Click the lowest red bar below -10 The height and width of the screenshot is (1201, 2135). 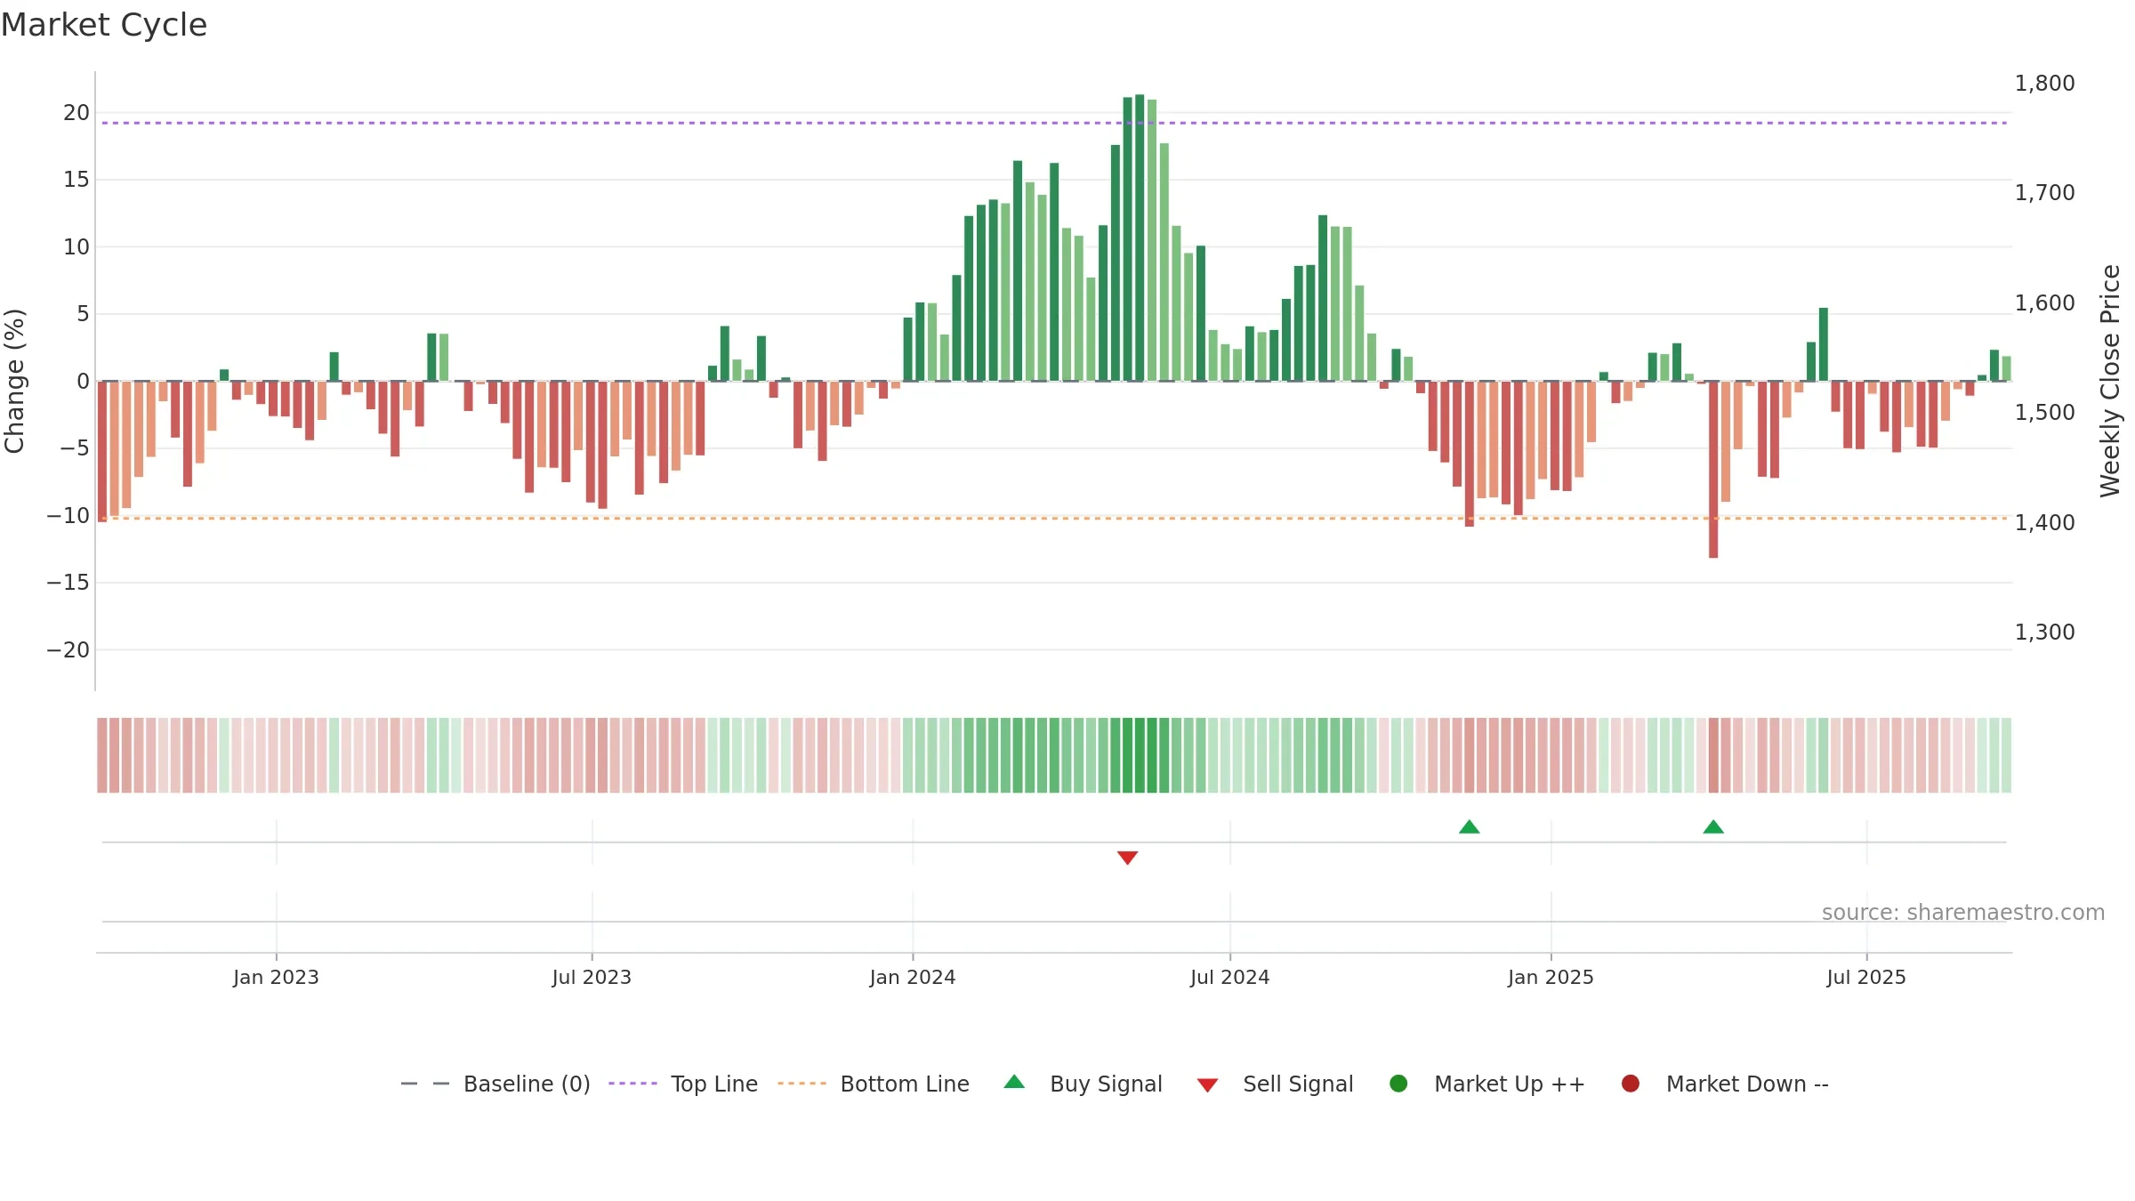point(1713,470)
